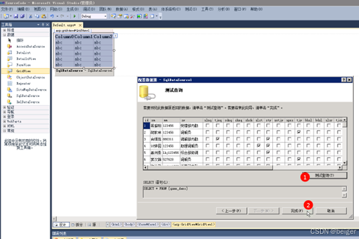This screenshot has width=359, height=239.
Task: Expand the 导航 toolbox group
Action: [5, 112]
